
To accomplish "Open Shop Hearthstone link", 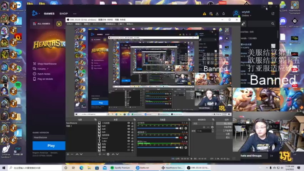I will tap(45, 64).
